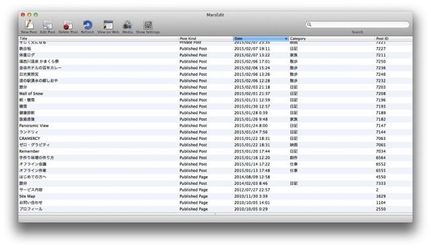Select the 体重ログ post row

pos(215,55)
